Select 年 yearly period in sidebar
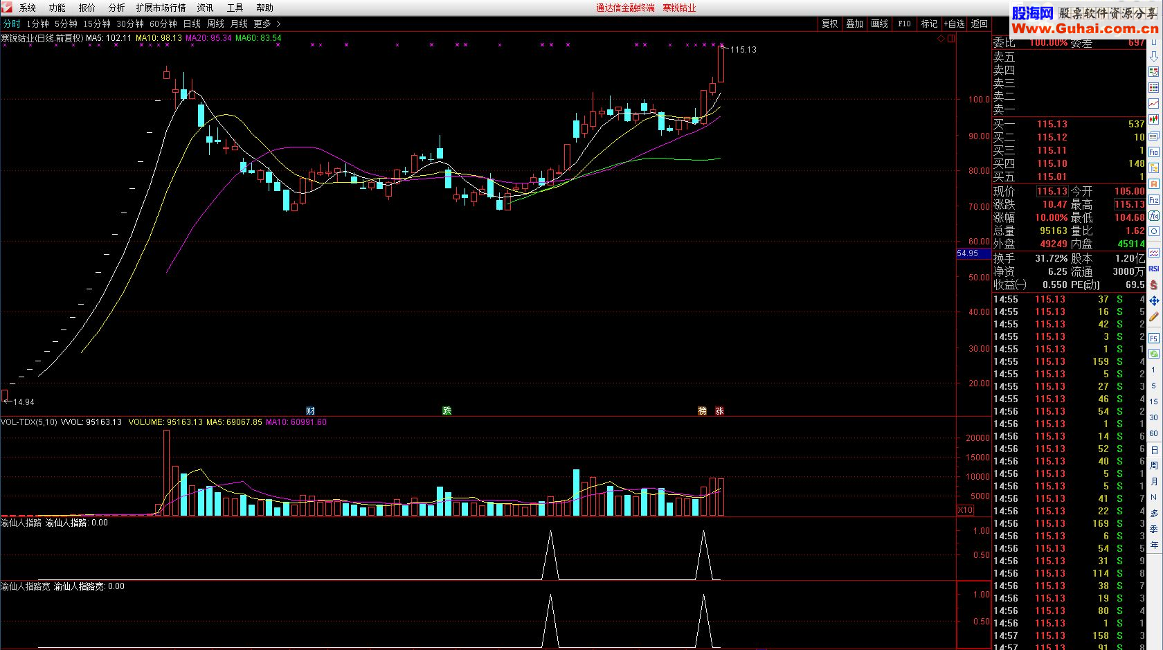The image size is (1163, 650). coord(1154,545)
